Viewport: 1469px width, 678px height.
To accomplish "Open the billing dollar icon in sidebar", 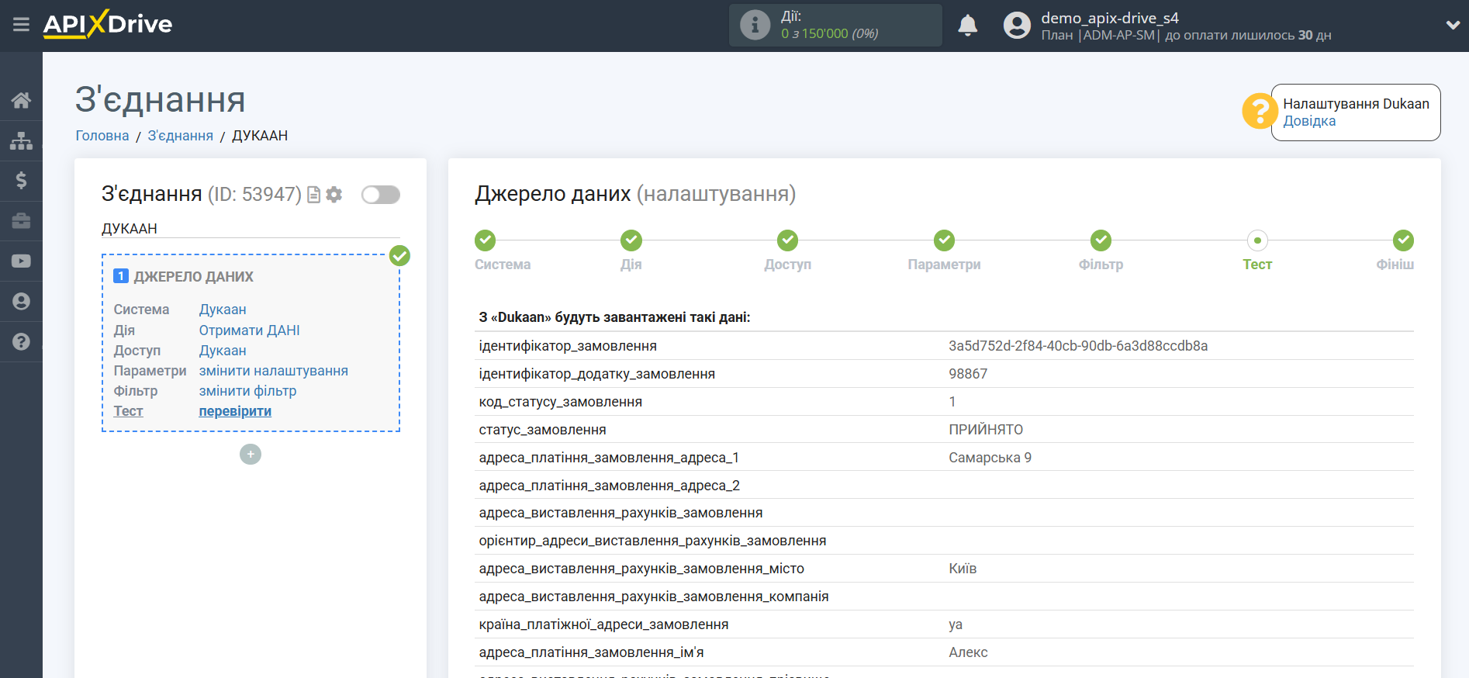I will pos(21,181).
